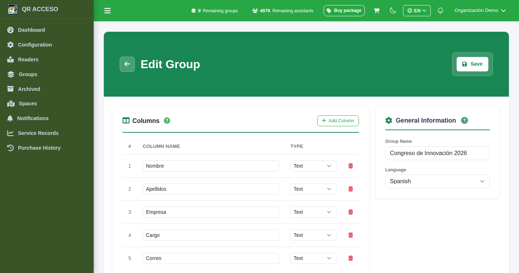
Task: Click the Columns help question mark
Action: [167, 120]
